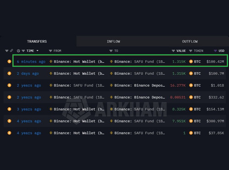The height and width of the screenshot is (170, 229).
Task: Open Binance Depos… recipient in the $332.62 row
Action: 140,97
